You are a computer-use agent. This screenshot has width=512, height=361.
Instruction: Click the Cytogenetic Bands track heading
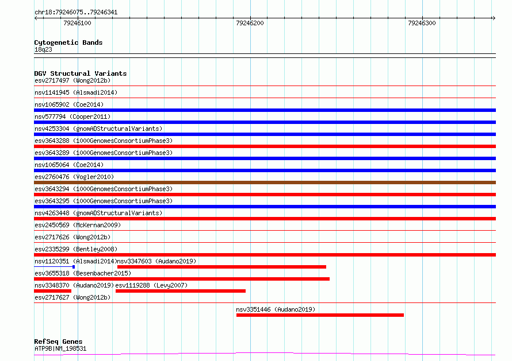point(68,42)
